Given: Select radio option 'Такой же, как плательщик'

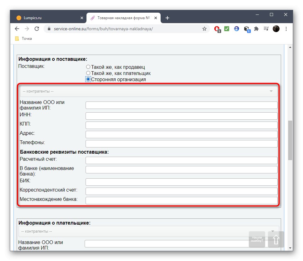Looking at the screenshot, I should click(x=88, y=73).
